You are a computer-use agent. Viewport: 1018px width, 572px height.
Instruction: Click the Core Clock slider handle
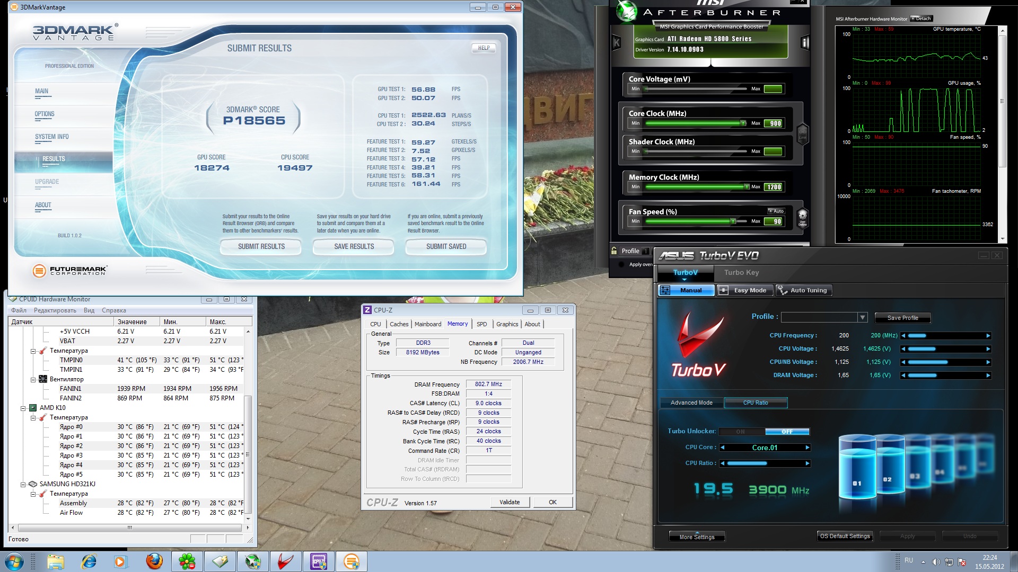pos(743,123)
